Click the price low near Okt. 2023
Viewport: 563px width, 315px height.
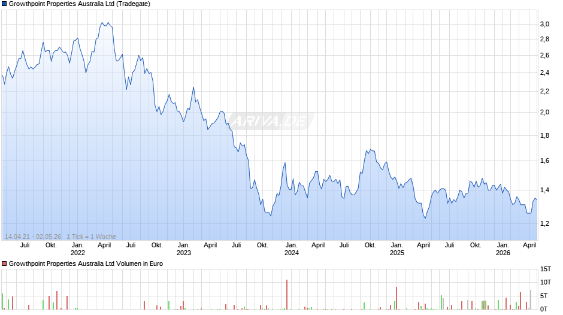(x=270, y=216)
